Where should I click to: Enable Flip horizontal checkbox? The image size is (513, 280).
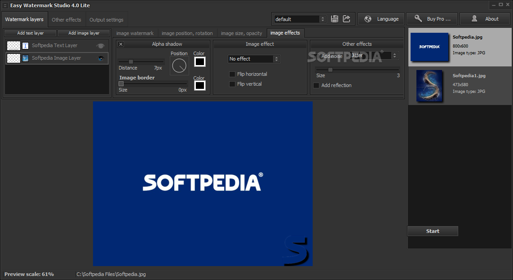(x=232, y=74)
